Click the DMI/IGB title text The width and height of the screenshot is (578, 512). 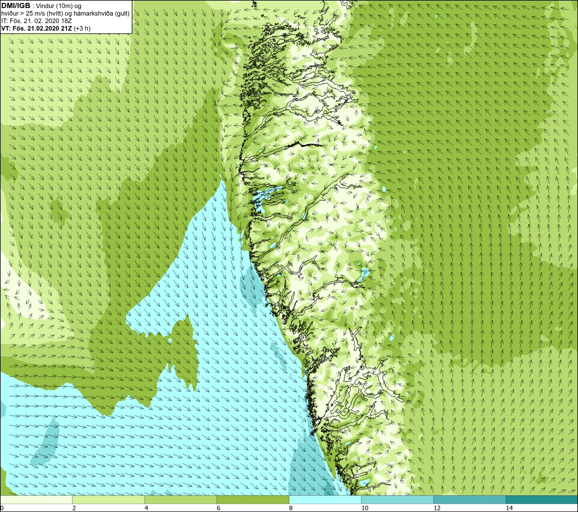16,6
